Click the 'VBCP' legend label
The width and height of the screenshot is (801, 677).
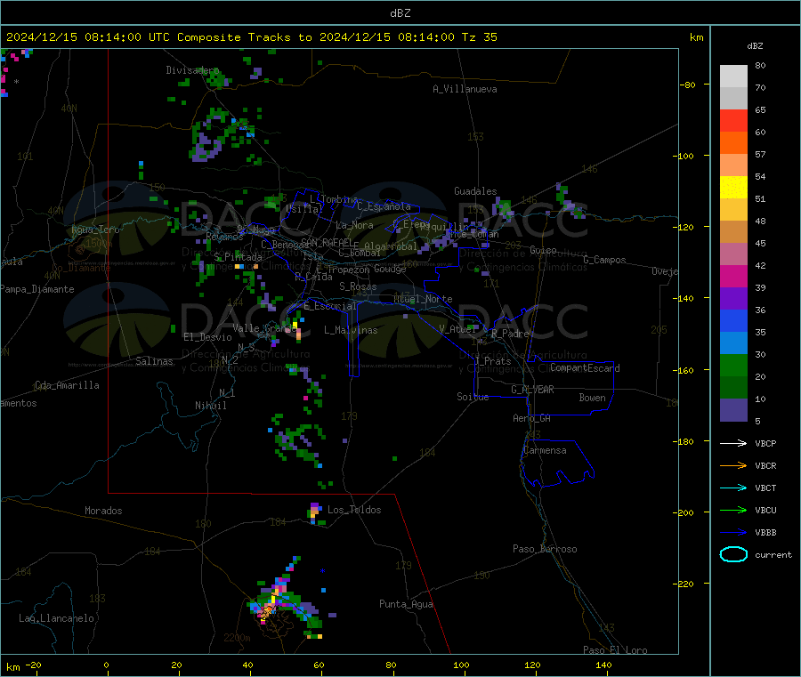pos(765,443)
